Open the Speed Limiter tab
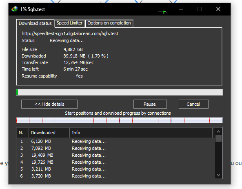The width and height of the screenshot is (242, 189). (69, 23)
